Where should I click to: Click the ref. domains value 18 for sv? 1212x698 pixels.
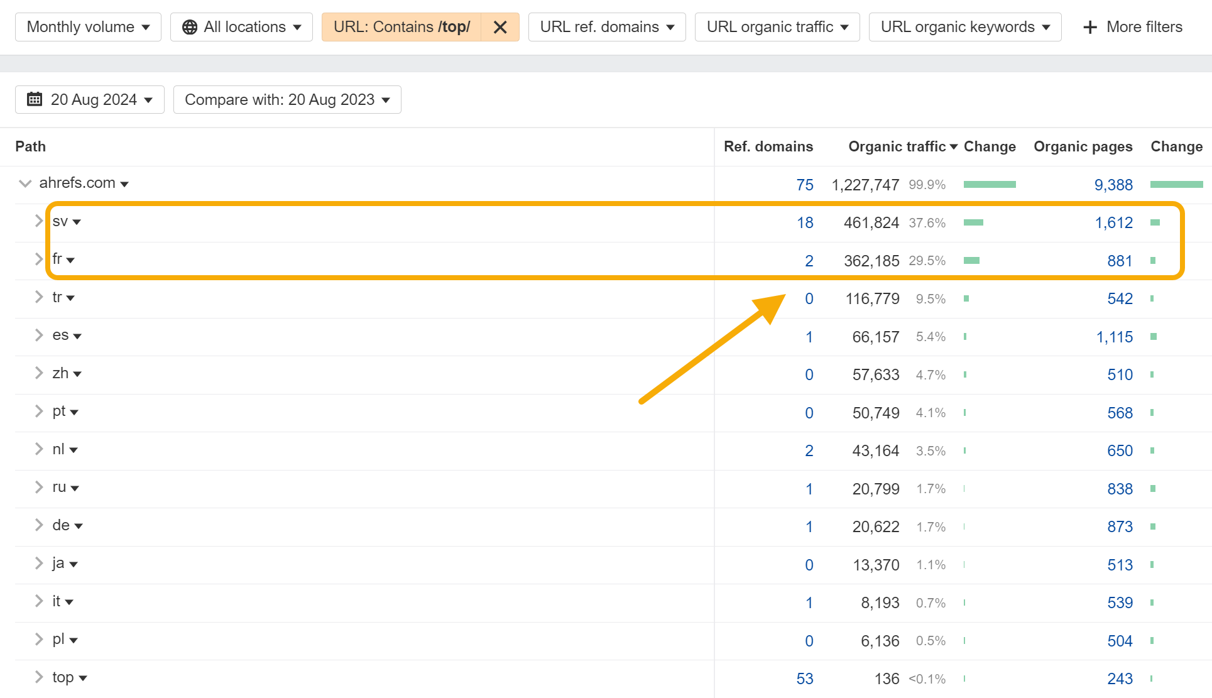point(804,221)
